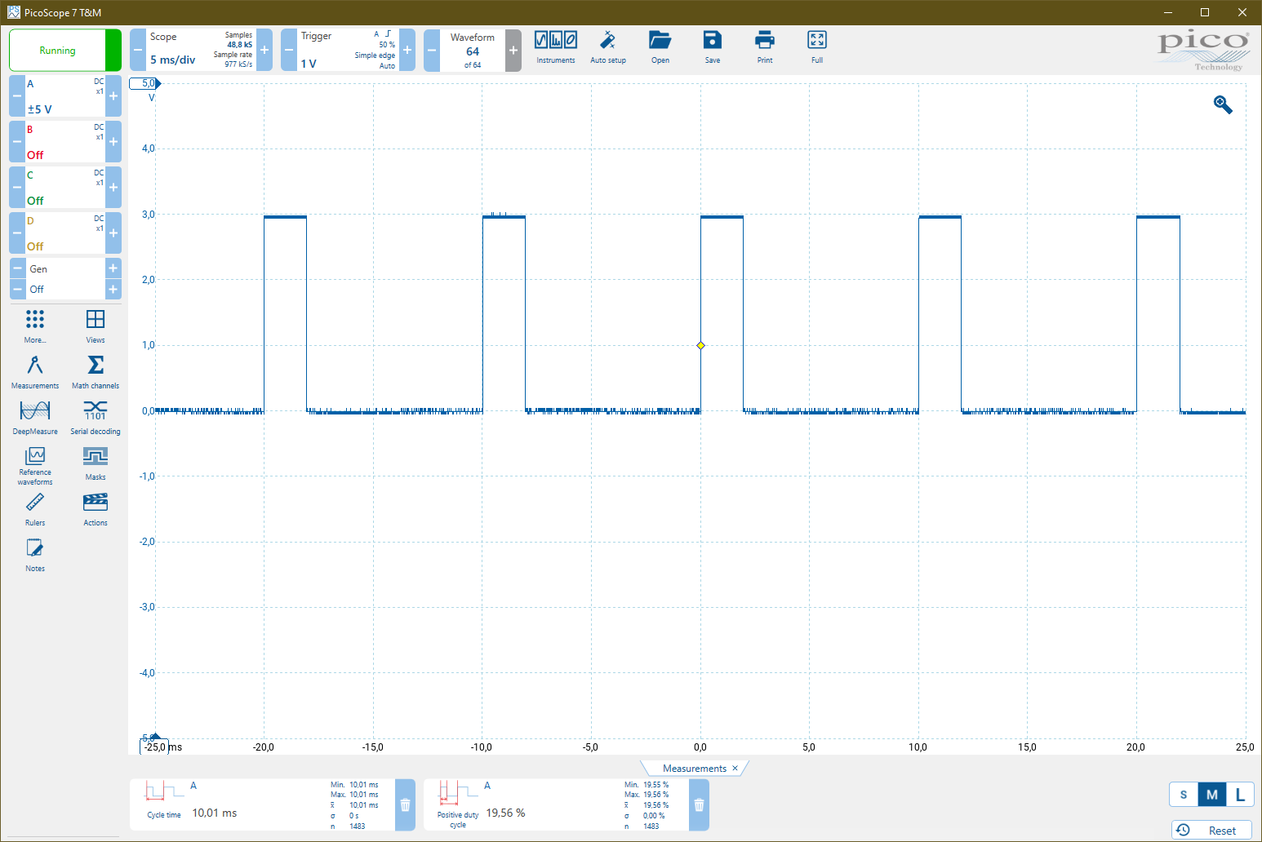Click the Rulers tool icon
This screenshot has width=1262, height=842.
[35, 508]
